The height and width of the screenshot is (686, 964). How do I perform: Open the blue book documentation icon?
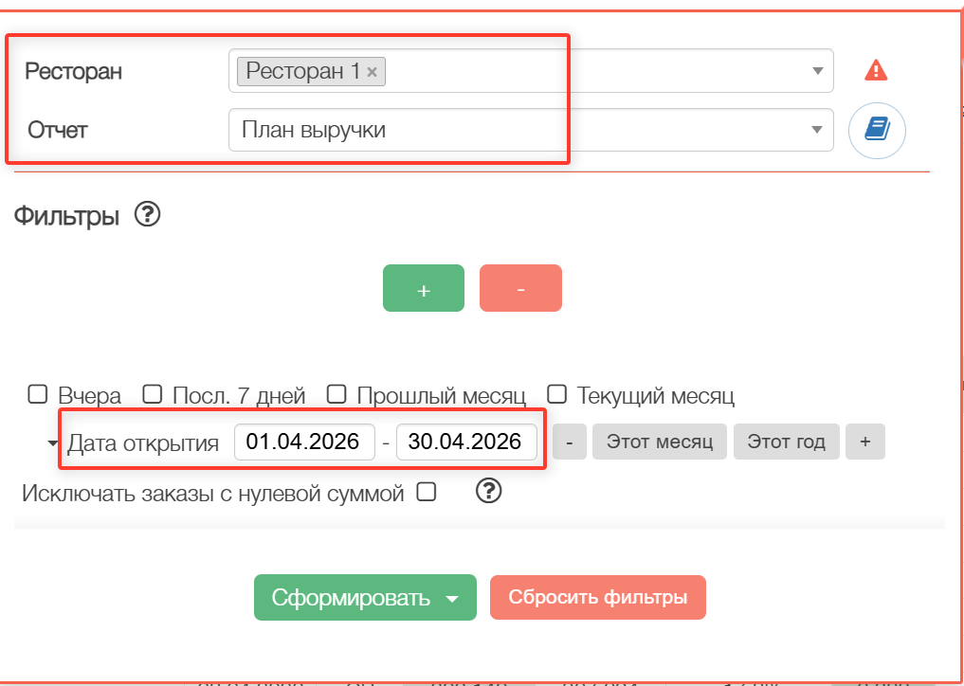[x=877, y=130]
